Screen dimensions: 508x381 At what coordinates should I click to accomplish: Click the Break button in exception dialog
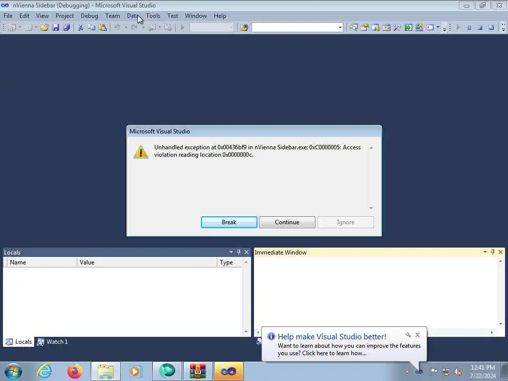point(229,222)
